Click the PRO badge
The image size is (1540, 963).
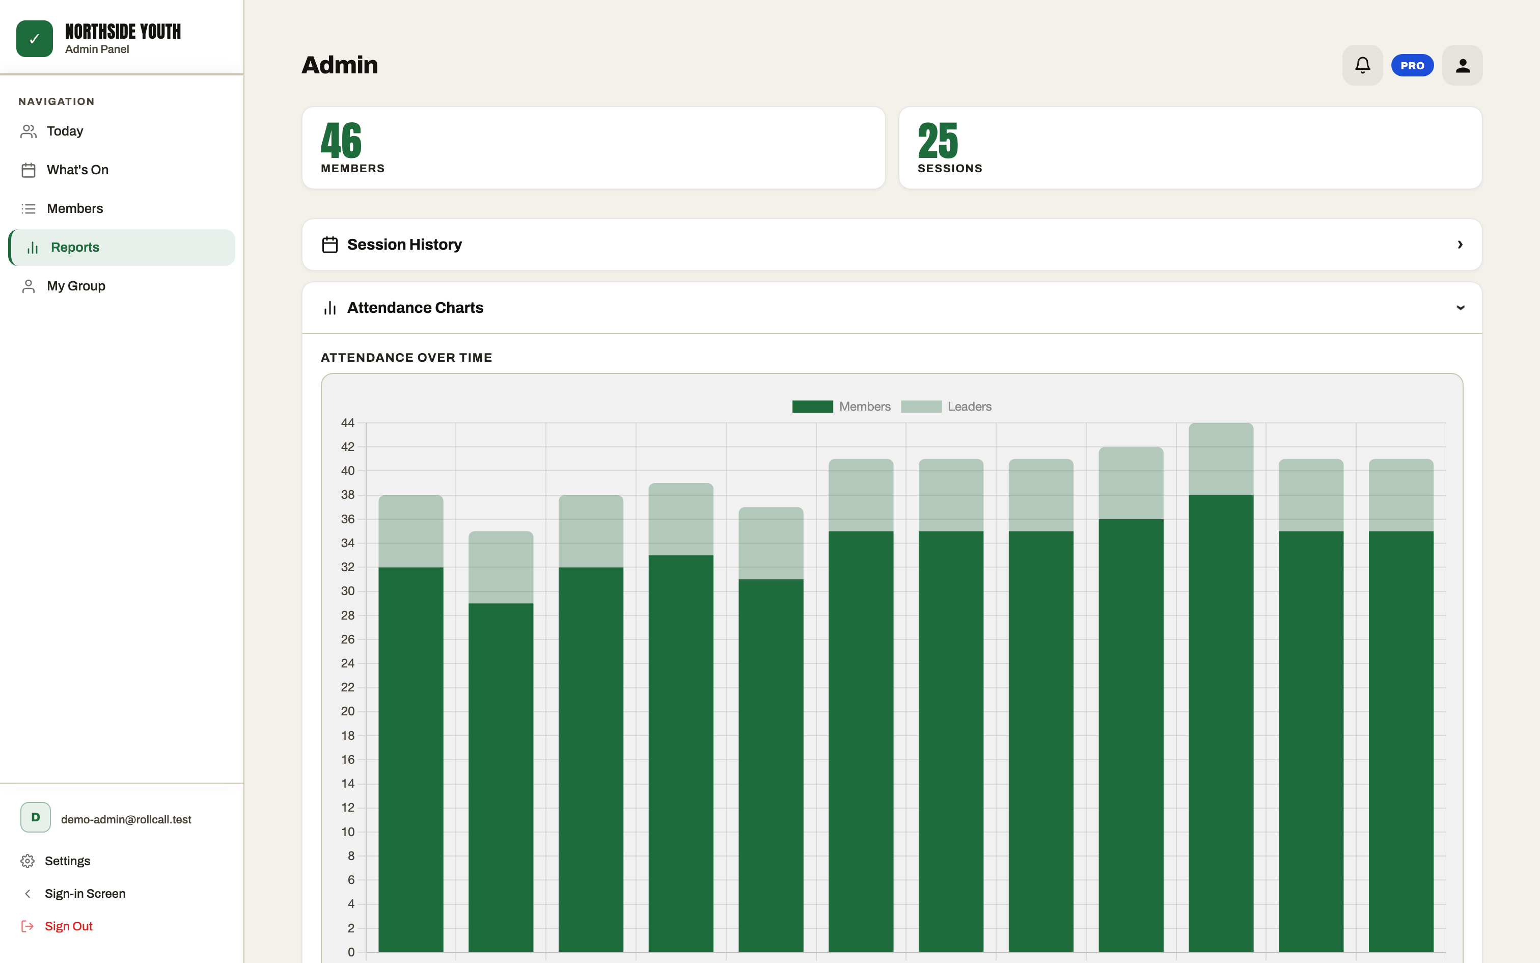point(1412,66)
